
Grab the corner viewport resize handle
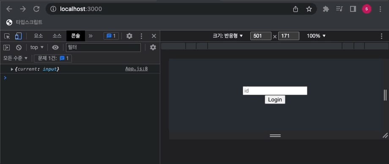click(x=385, y=135)
